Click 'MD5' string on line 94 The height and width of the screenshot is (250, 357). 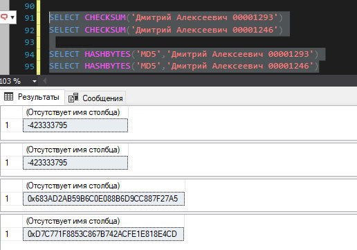tap(148, 54)
